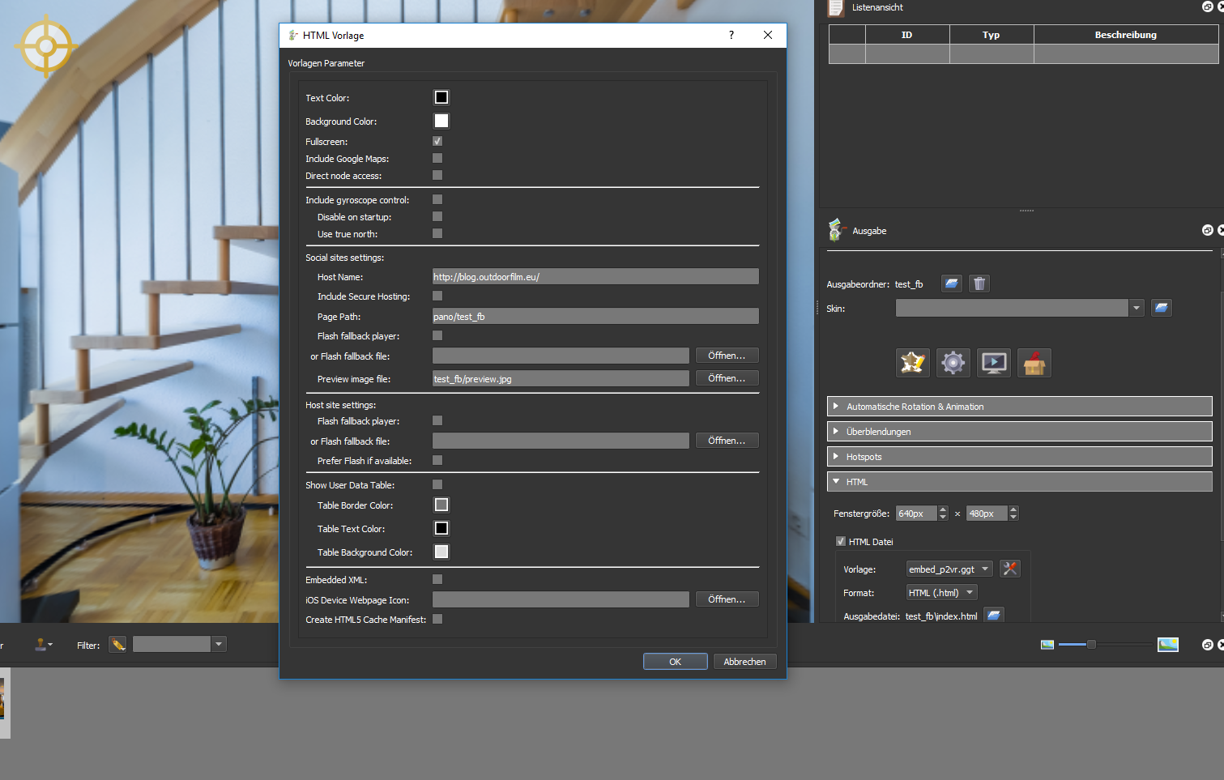The width and height of the screenshot is (1224, 780).
Task: Toggle Prefer Flash if available checkbox
Action: click(437, 460)
